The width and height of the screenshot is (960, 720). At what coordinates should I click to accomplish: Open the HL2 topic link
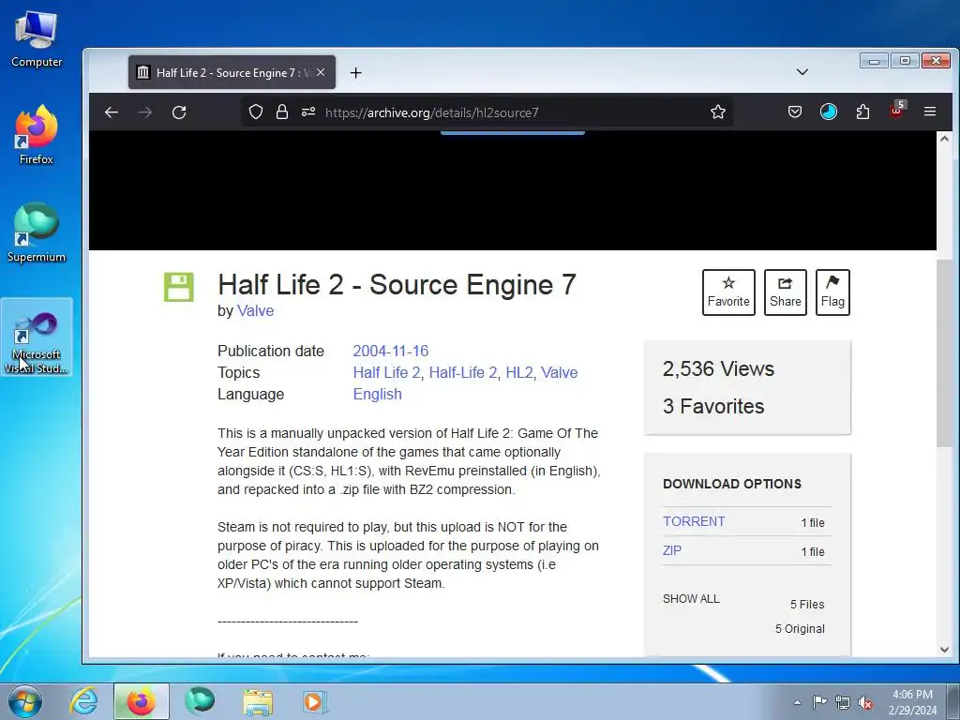(x=519, y=372)
